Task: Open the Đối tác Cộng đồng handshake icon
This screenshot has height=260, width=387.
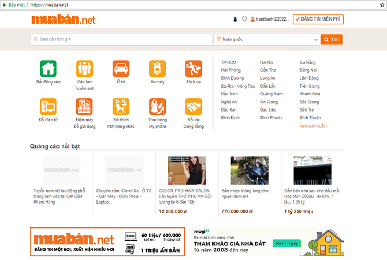Action: (193, 106)
